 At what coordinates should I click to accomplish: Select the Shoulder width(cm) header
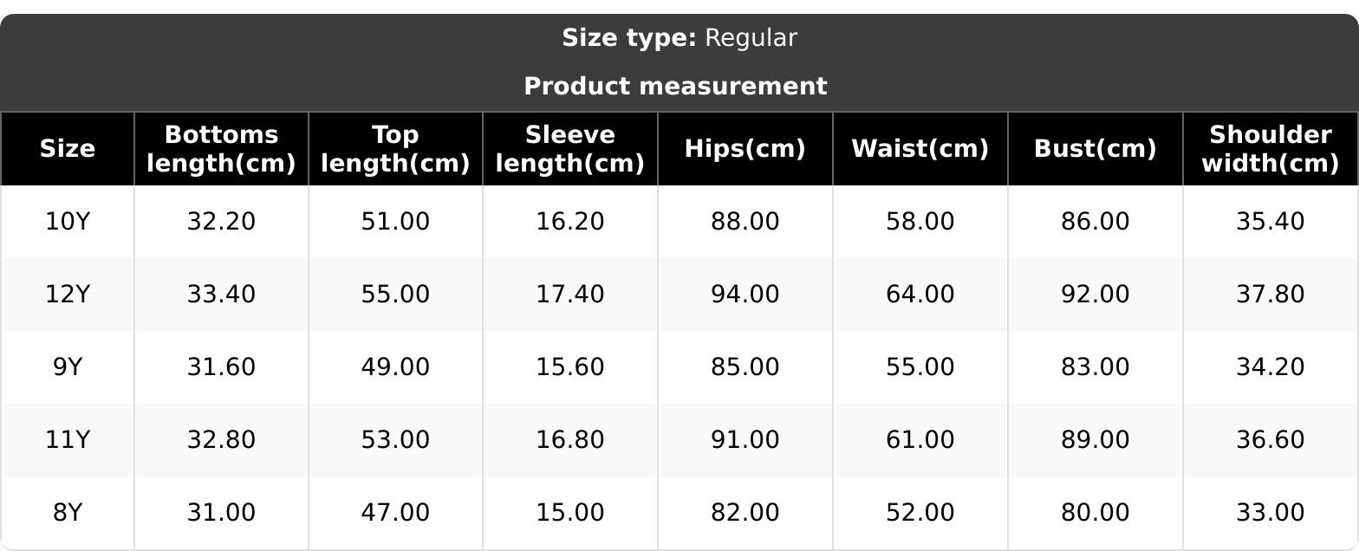click(1270, 149)
